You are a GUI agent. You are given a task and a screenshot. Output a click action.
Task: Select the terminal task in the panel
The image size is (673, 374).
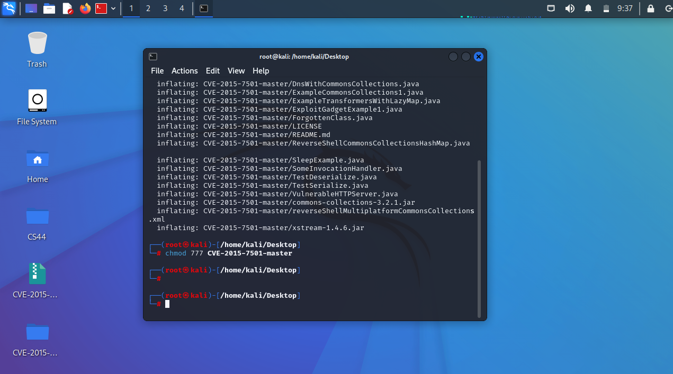point(204,8)
